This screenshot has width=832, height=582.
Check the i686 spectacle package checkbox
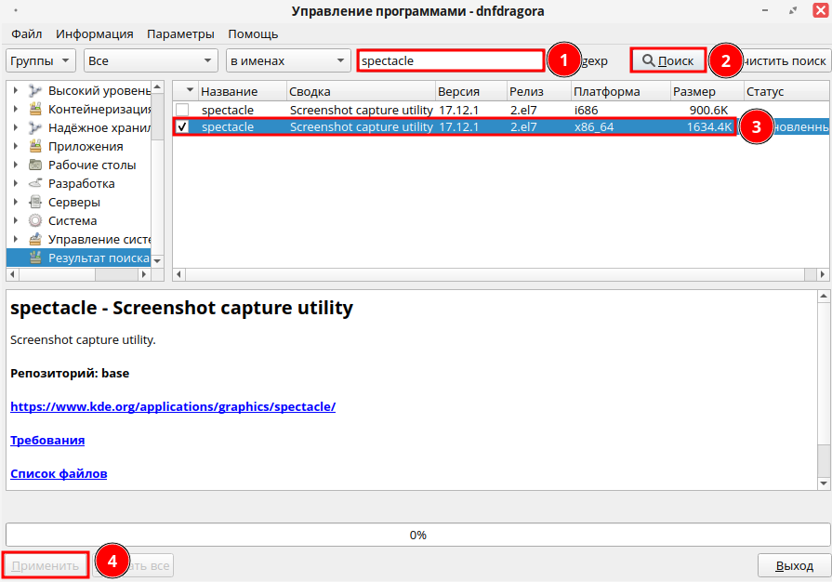[x=182, y=110]
